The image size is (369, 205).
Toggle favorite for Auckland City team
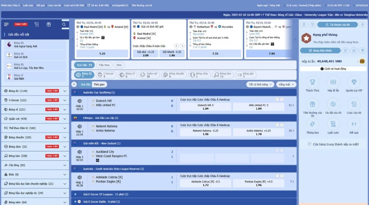tap(93, 152)
